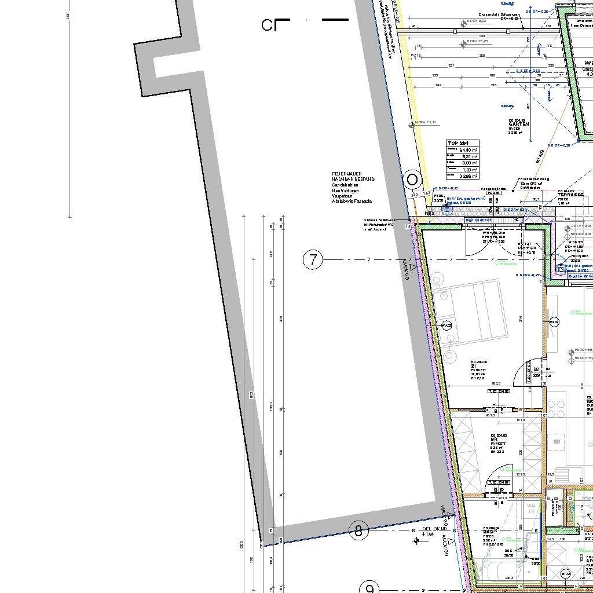Select the "GARTEN" area label
This screenshot has width=593, height=593.
pos(519,124)
